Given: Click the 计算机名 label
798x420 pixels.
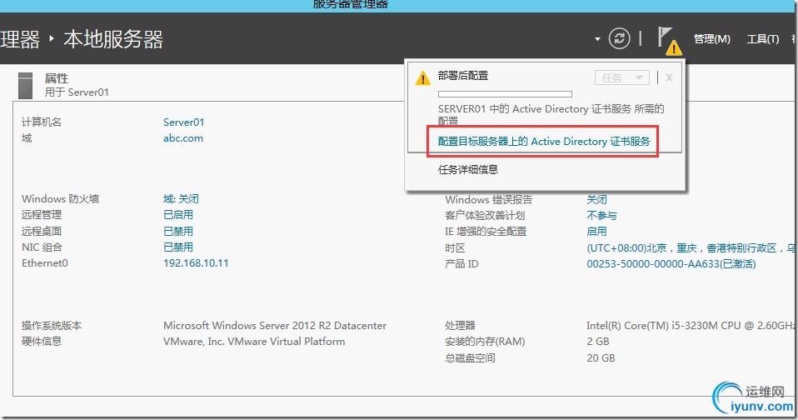Looking at the screenshot, I should click(x=42, y=122).
